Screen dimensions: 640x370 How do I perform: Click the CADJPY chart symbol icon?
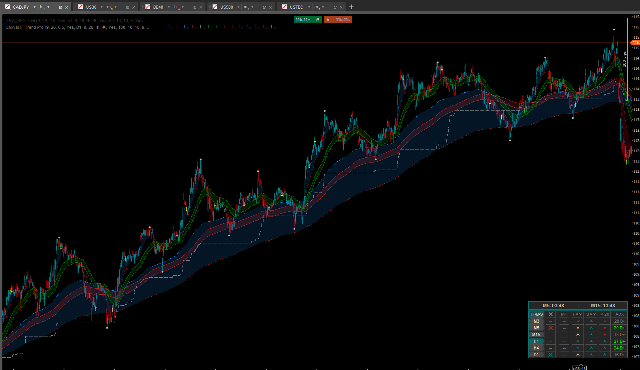click(x=8, y=7)
